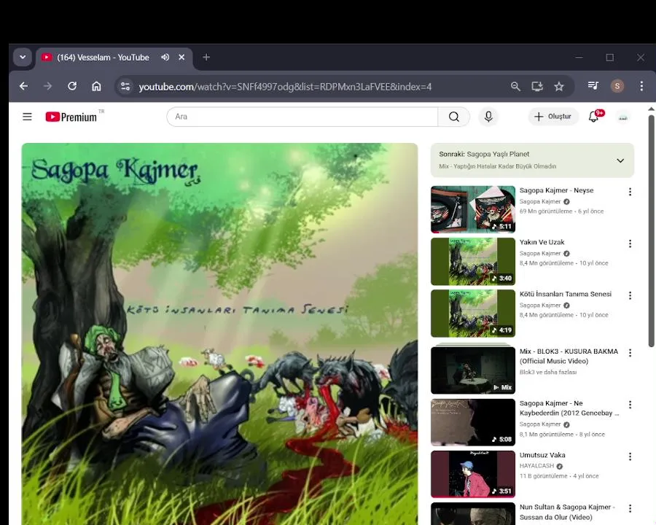Open the Umutsuz Vaka thumbnail
The height and width of the screenshot is (525, 656).
pyautogui.click(x=473, y=474)
